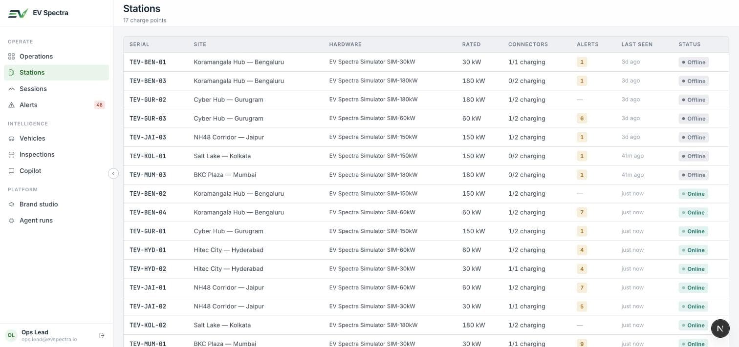Click the round N floating button

pos(720,328)
